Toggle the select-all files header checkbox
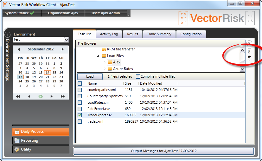The width and height of the screenshot is (262, 161). pyautogui.click(x=80, y=83)
